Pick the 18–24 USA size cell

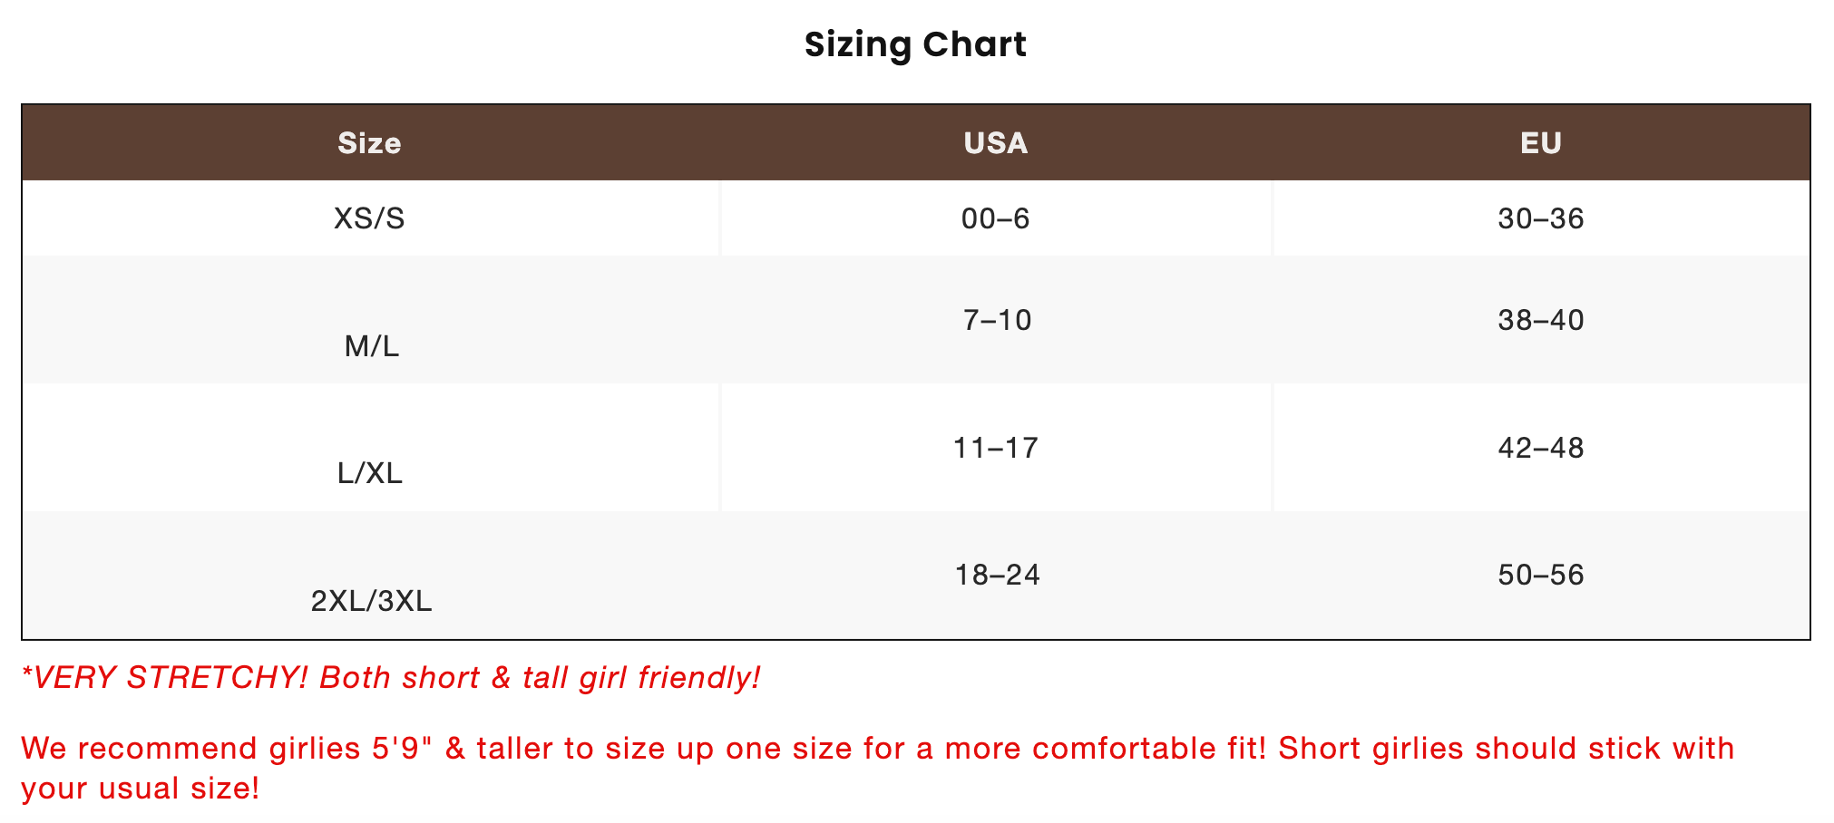point(997,575)
